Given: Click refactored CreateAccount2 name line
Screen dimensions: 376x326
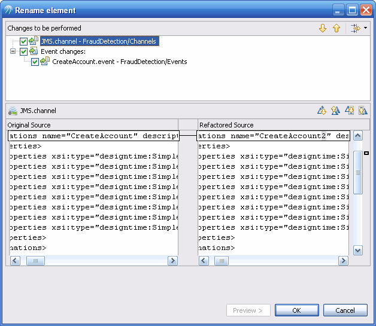Looking at the screenshot, I should tap(274, 136).
